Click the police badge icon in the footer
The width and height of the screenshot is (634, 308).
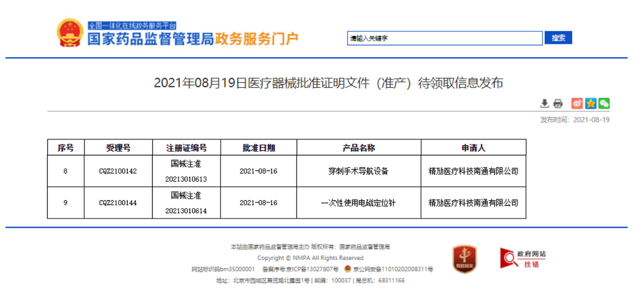click(x=347, y=269)
